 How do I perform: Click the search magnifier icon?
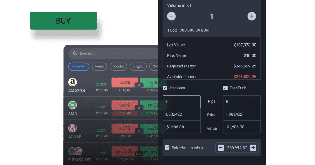click(x=75, y=53)
